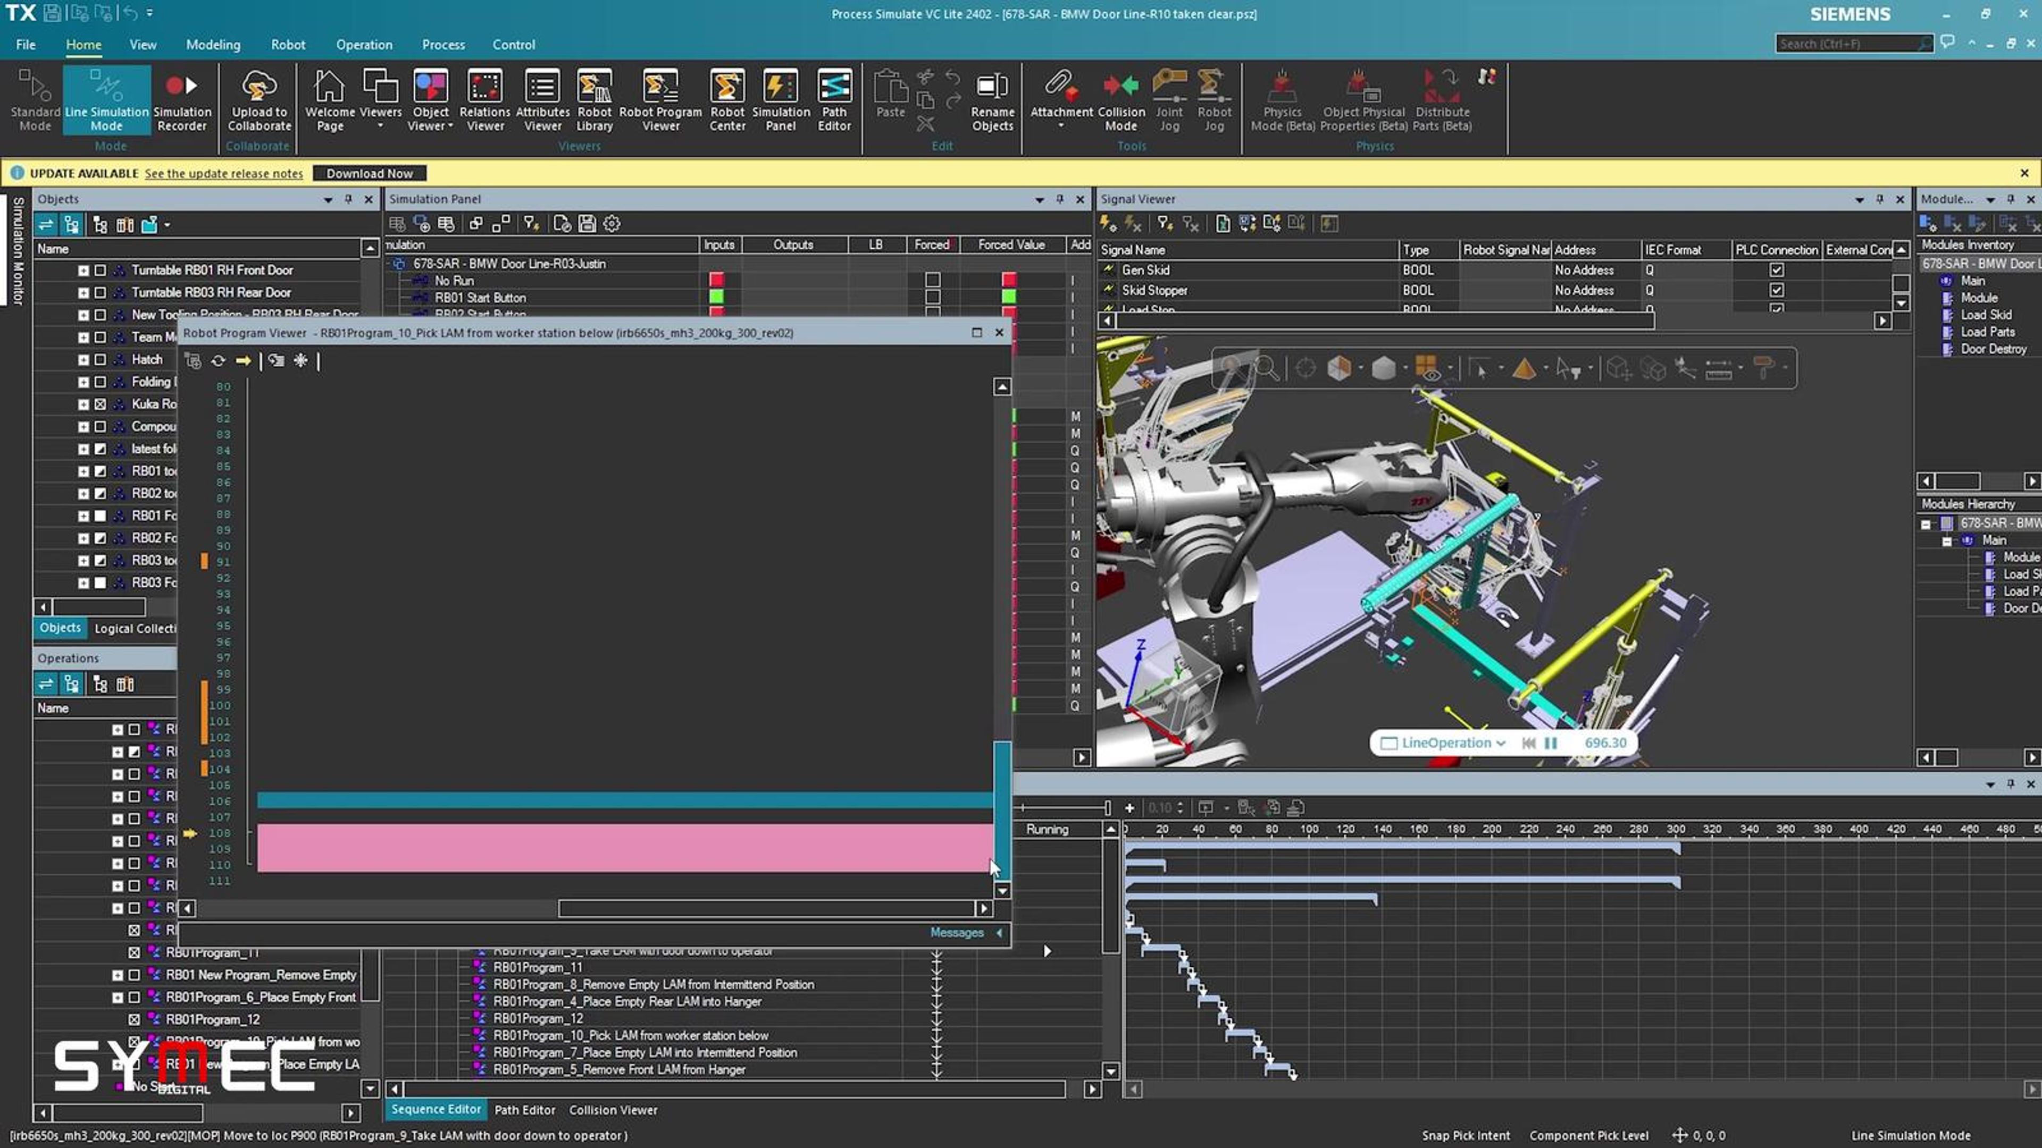This screenshot has height=1148, width=2042.
Task: Toggle Forced checkbox for No Run signal
Action: [932, 280]
